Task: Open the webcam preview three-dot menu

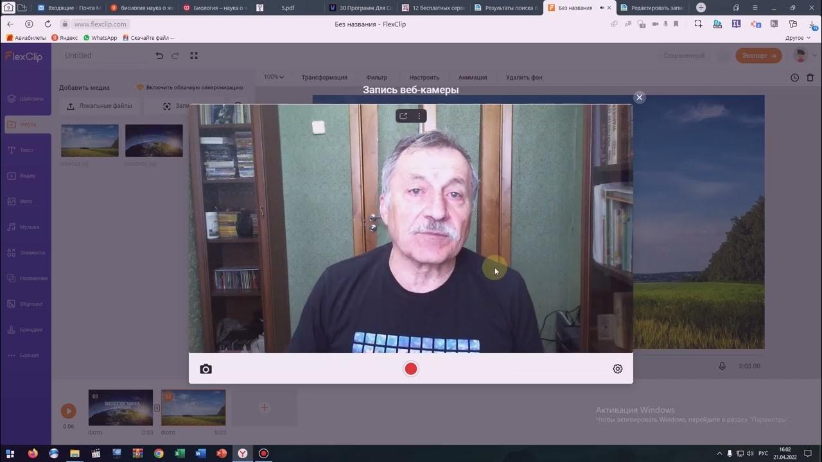Action: click(x=419, y=116)
